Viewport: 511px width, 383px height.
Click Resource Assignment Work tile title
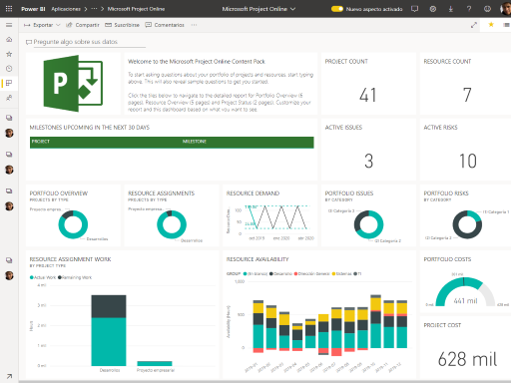pyautogui.click(x=70, y=259)
